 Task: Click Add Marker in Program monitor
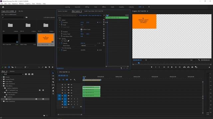click(x=152, y=67)
